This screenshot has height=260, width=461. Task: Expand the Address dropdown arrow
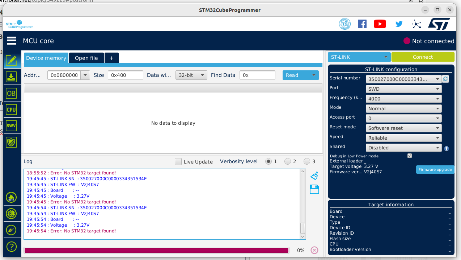(85, 75)
